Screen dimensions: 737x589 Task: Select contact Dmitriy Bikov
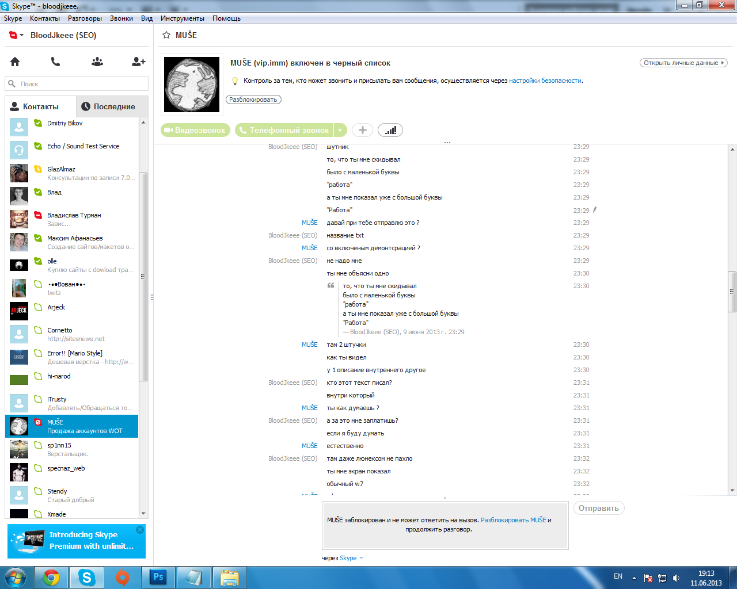[x=72, y=127]
